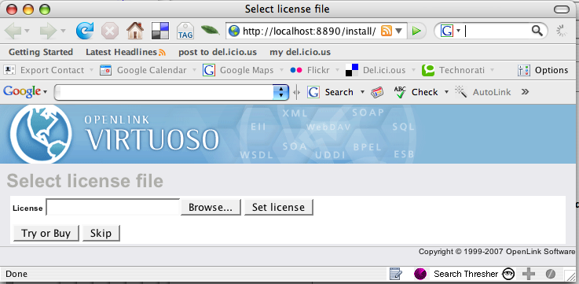
Task: Open the del.icio.us checkered toolbar icon
Action: [160, 31]
